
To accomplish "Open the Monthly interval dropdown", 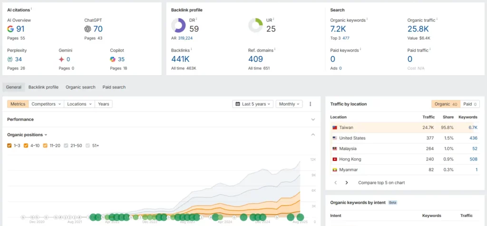I will tap(289, 104).
